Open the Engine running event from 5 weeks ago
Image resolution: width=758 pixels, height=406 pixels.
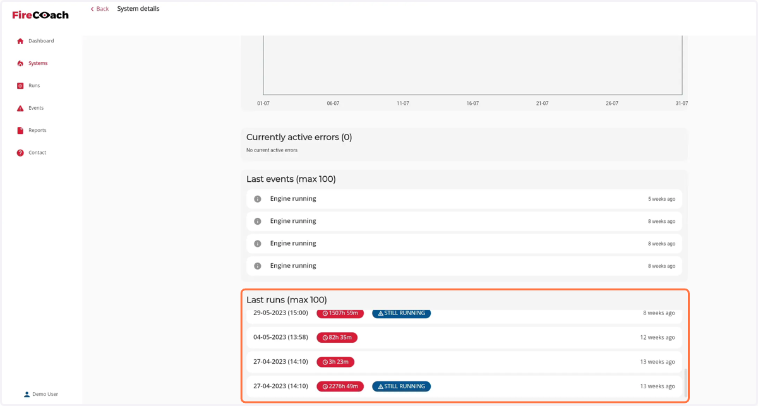coord(464,199)
